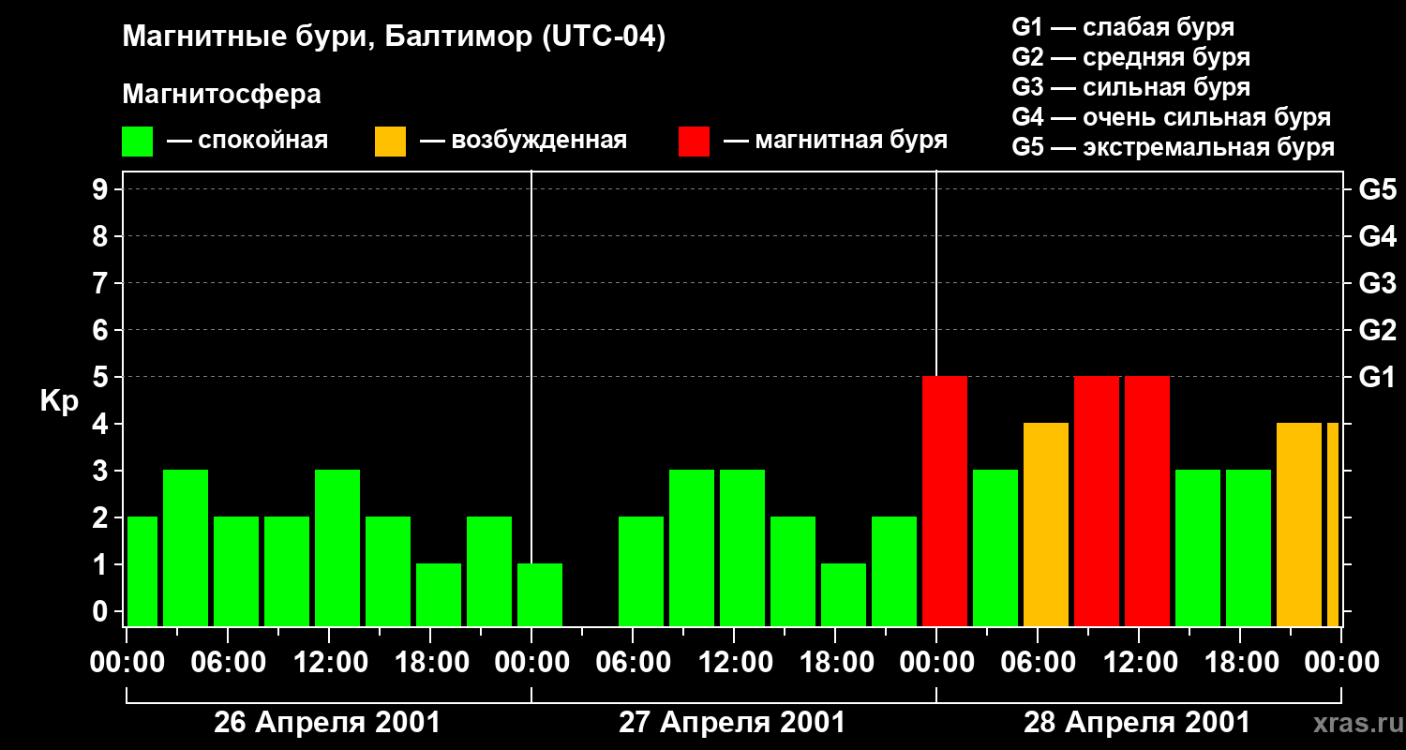Click the narrow orange bar at the chart's end
Image resolution: width=1406 pixels, height=750 pixels.
[x=1333, y=525]
